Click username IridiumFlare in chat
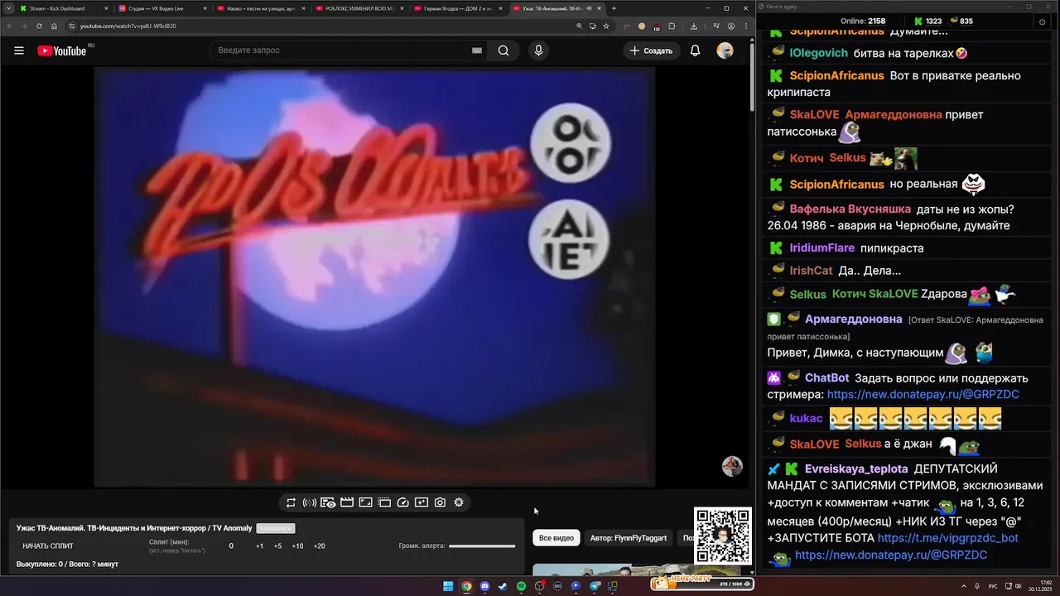The image size is (1060, 596). pos(822,248)
